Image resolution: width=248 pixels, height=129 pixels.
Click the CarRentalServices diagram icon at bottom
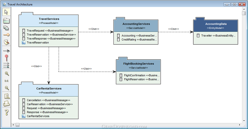tap(24, 116)
